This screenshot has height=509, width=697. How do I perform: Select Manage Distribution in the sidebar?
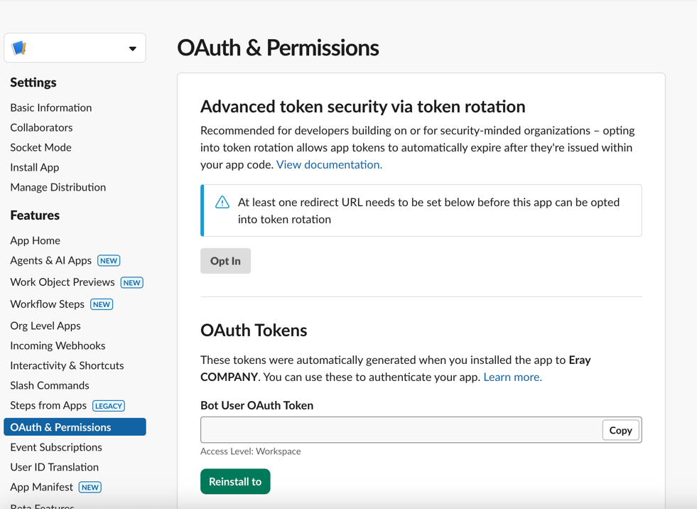58,187
